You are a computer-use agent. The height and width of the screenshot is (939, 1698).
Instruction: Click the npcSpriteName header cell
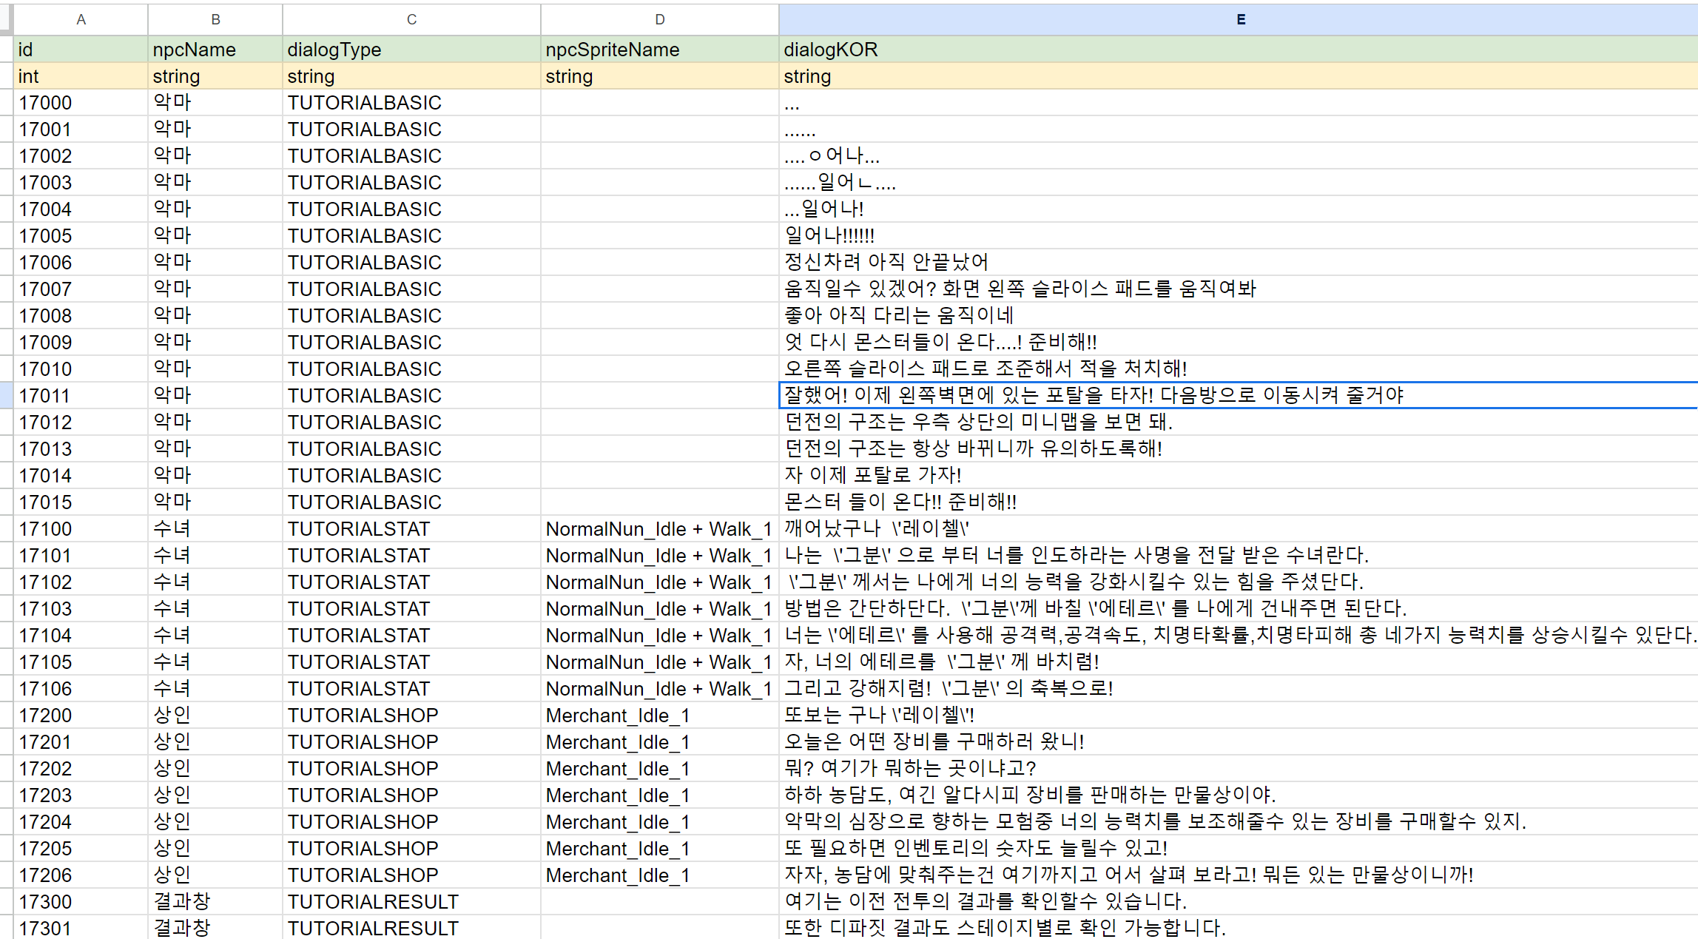pyautogui.click(x=613, y=50)
